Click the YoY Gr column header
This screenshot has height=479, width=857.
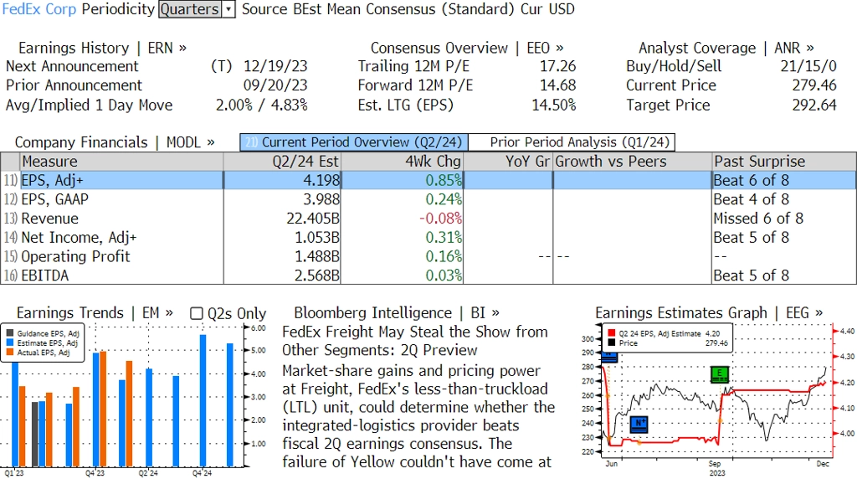[x=508, y=162]
